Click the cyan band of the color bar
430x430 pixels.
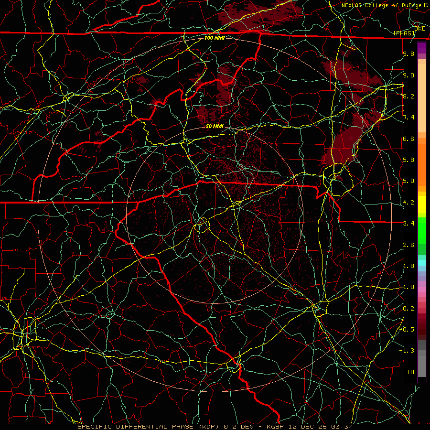click(x=422, y=263)
